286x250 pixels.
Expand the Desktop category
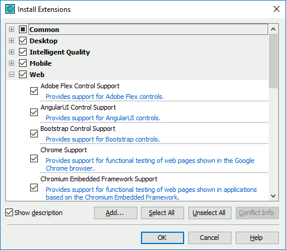click(x=12, y=41)
